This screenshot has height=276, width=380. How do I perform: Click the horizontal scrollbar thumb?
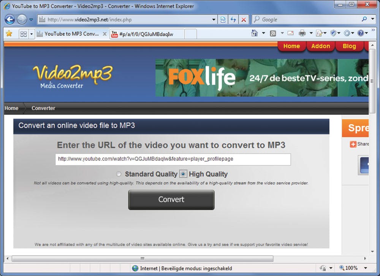(x=142, y=259)
